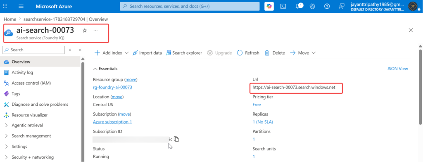Launch Copilot from the top bar
This screenshot has width=423, height=162.
[x=269, y=6]
